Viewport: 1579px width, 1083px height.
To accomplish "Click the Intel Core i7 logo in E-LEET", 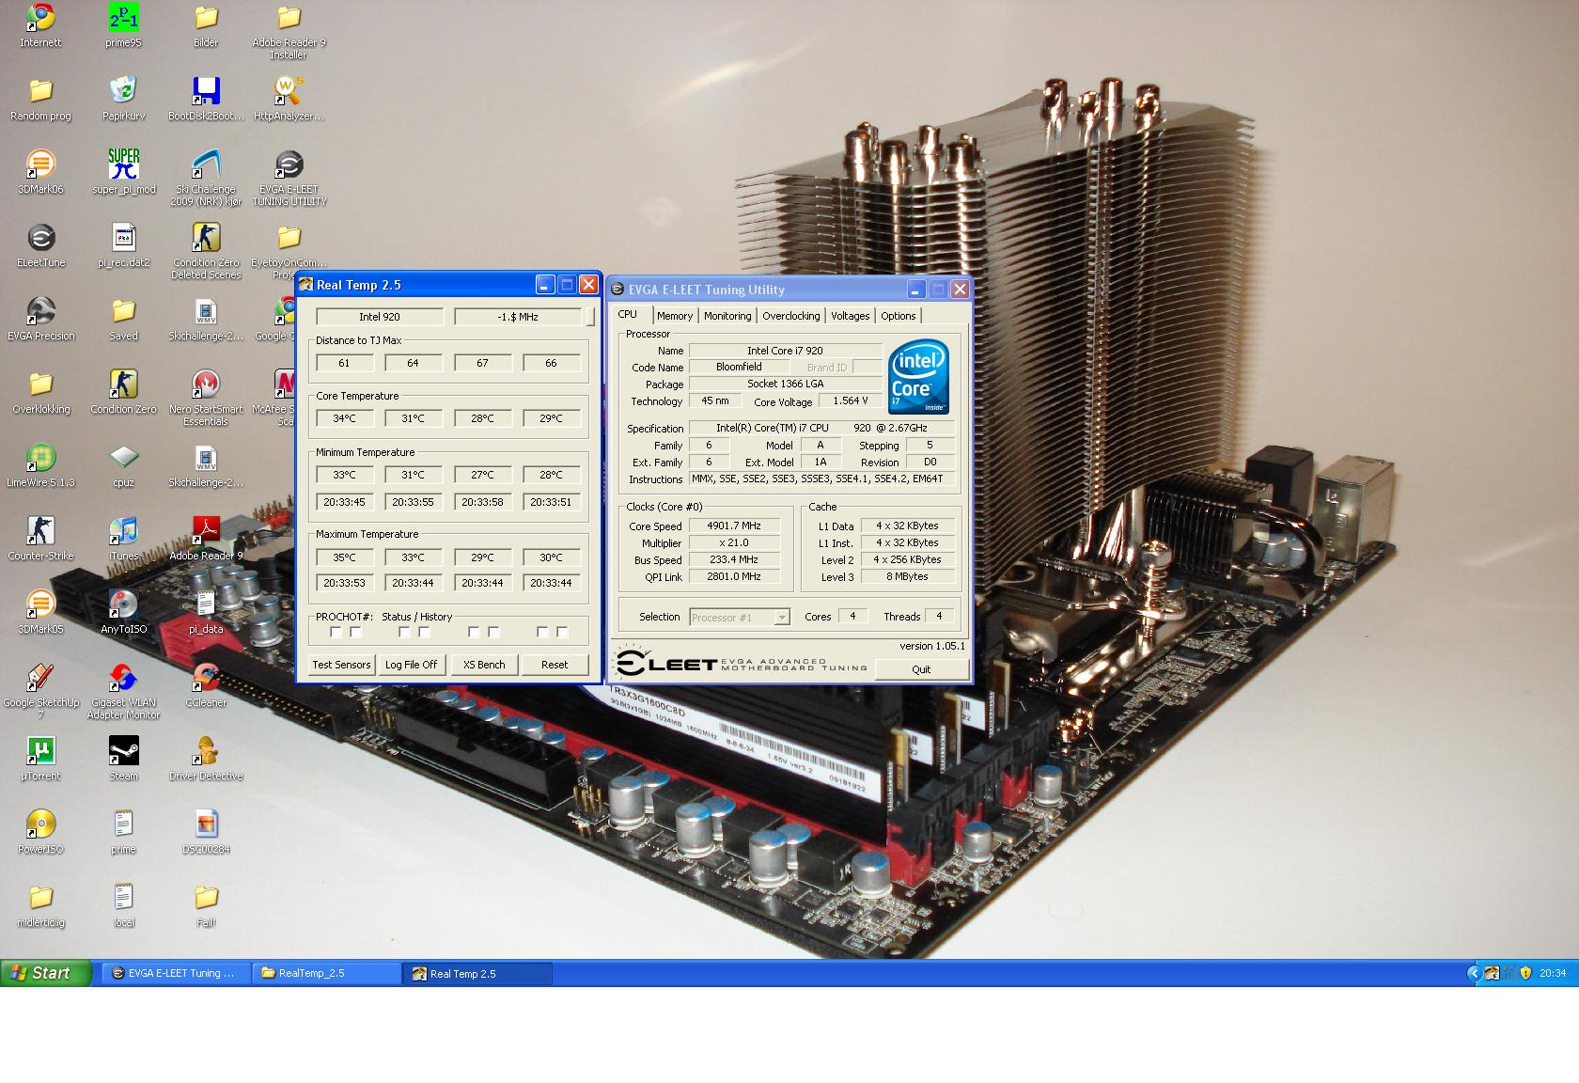I will pos(918,378).
